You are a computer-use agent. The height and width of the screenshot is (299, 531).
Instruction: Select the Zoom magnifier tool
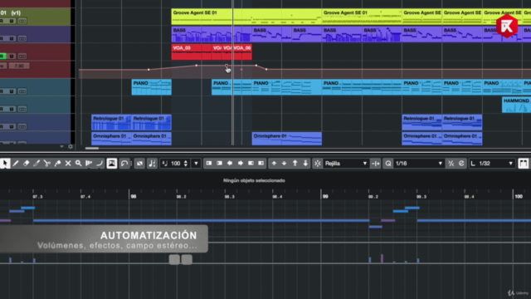tap(79, 164)
